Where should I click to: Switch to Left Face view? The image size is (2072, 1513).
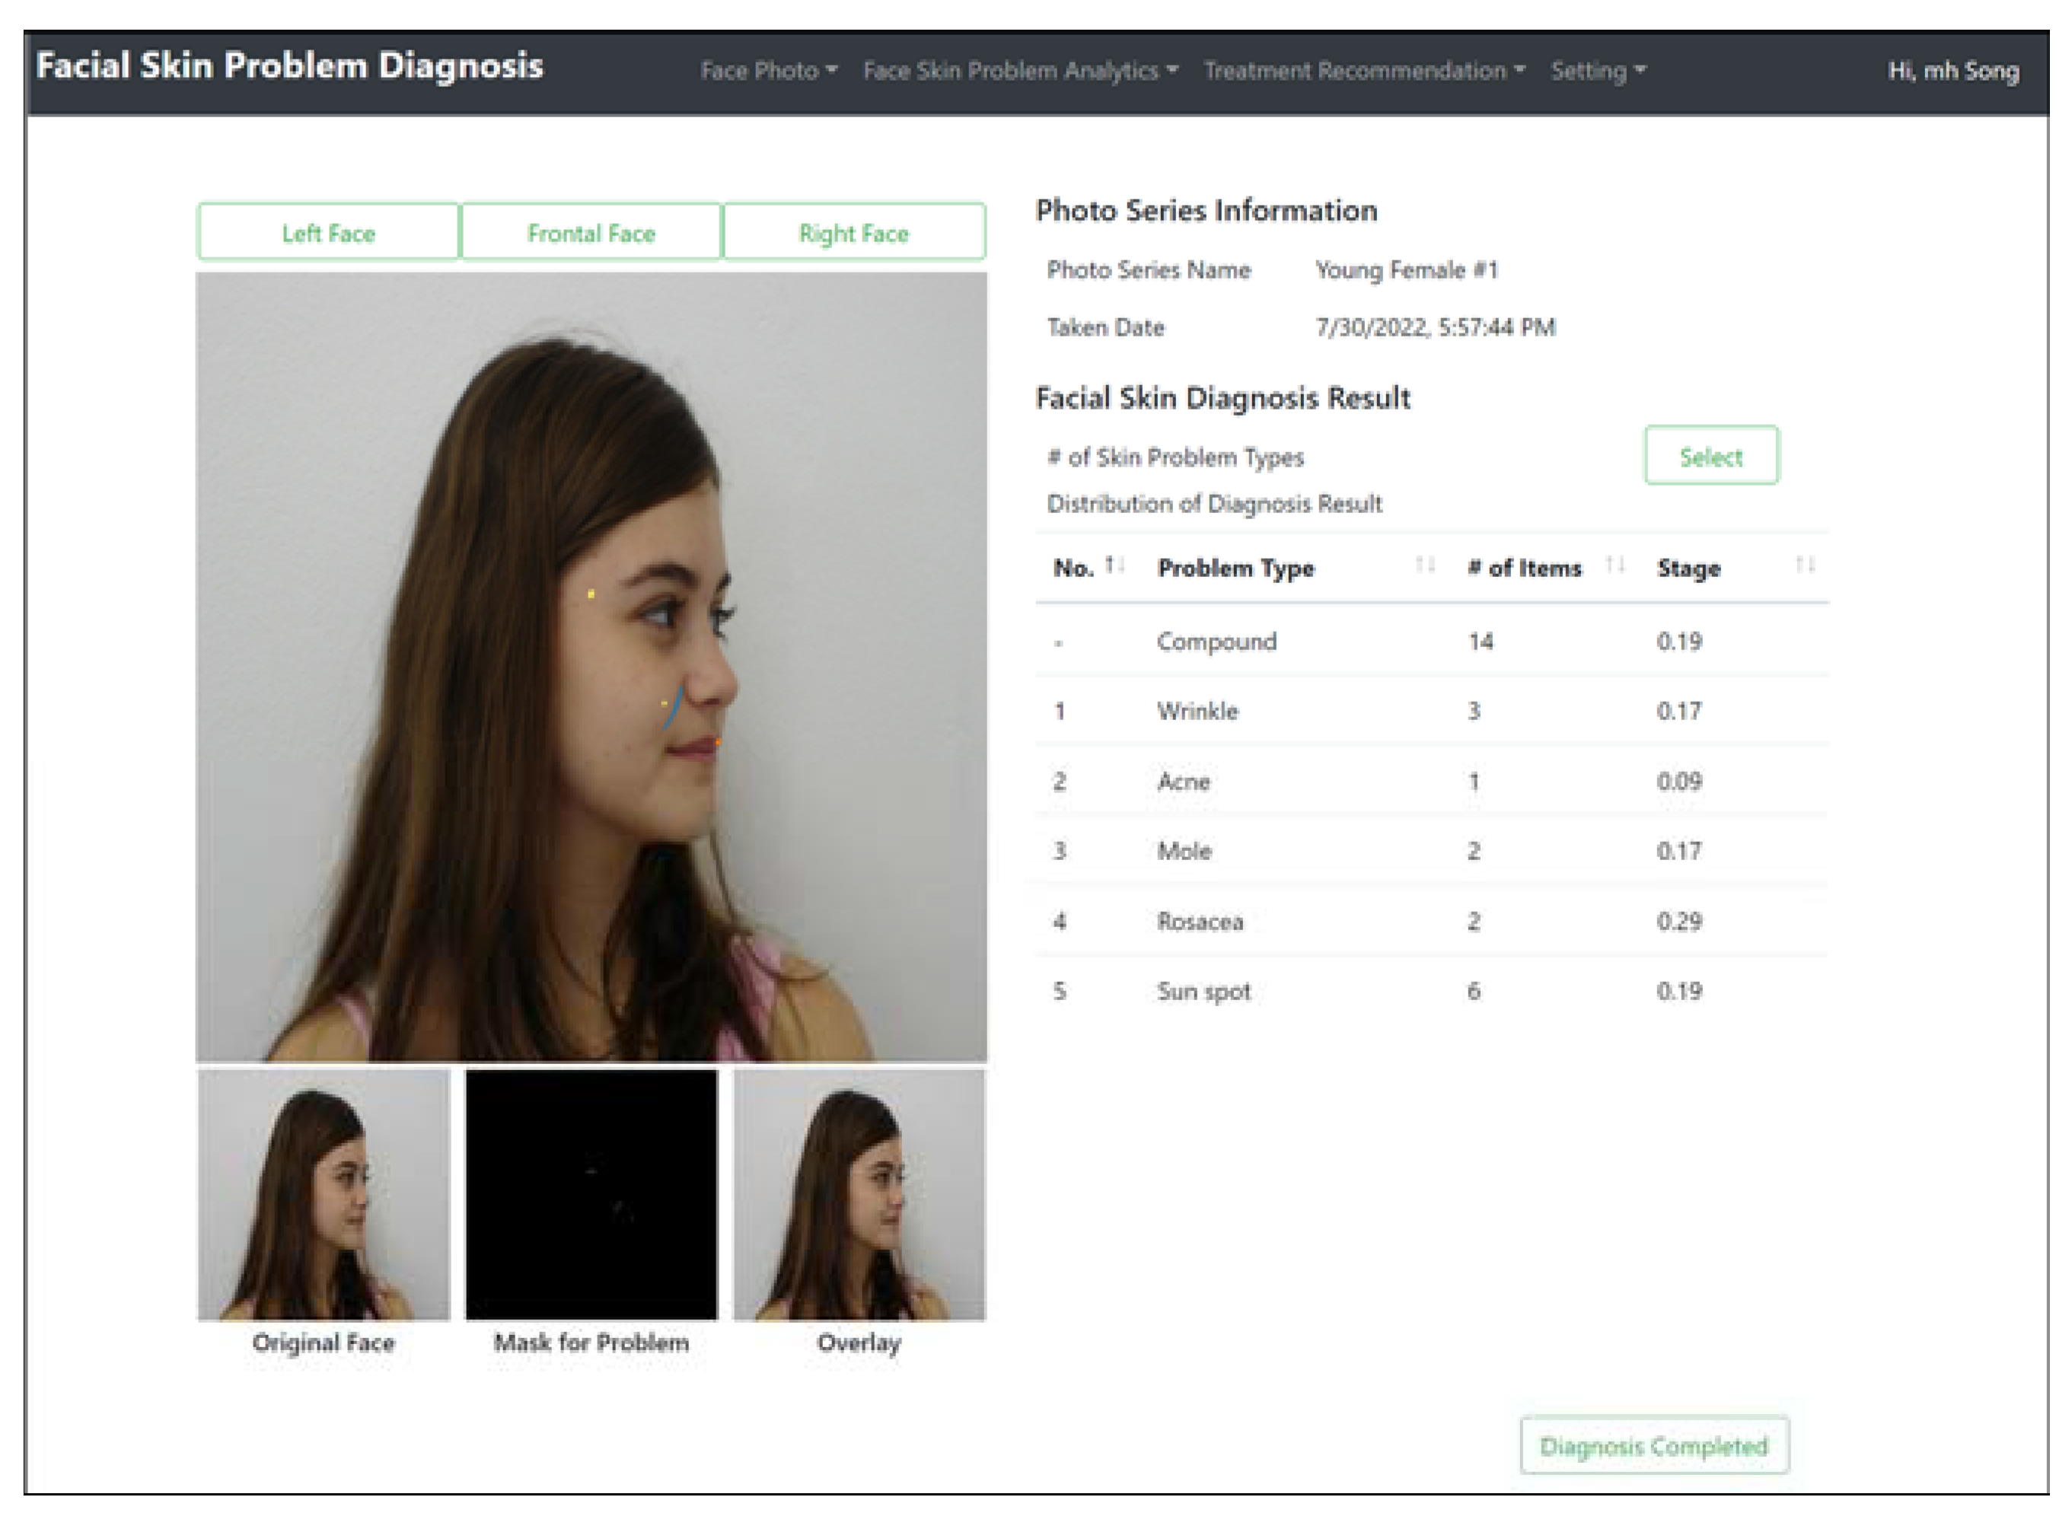[x=328, y=233]
